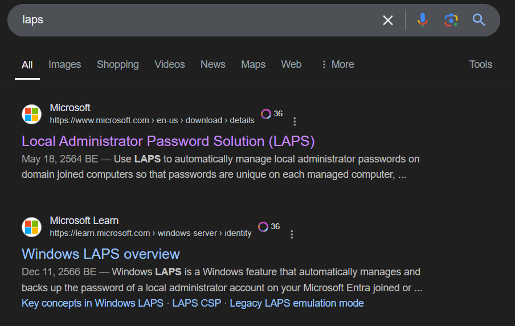Open three-dot options for the Microsoft Learn result
515x326 pixels.
[x=292, y=234]
